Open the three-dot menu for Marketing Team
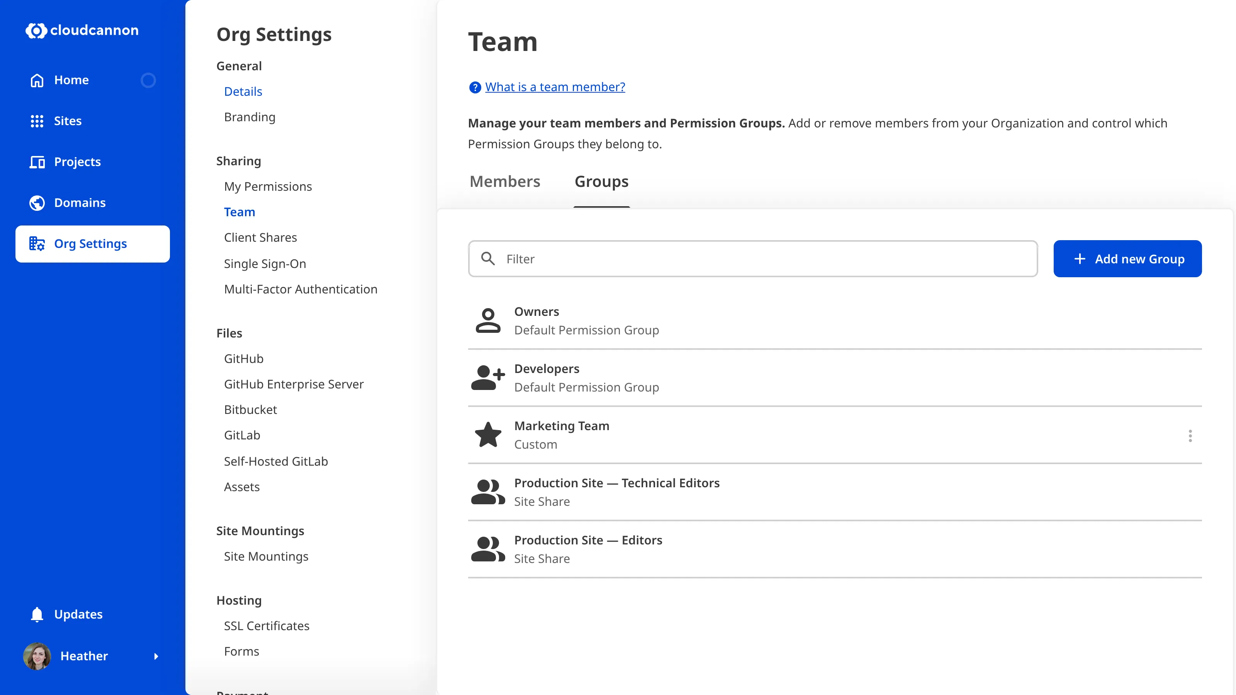The image size is (1236, 695). 1190,436
